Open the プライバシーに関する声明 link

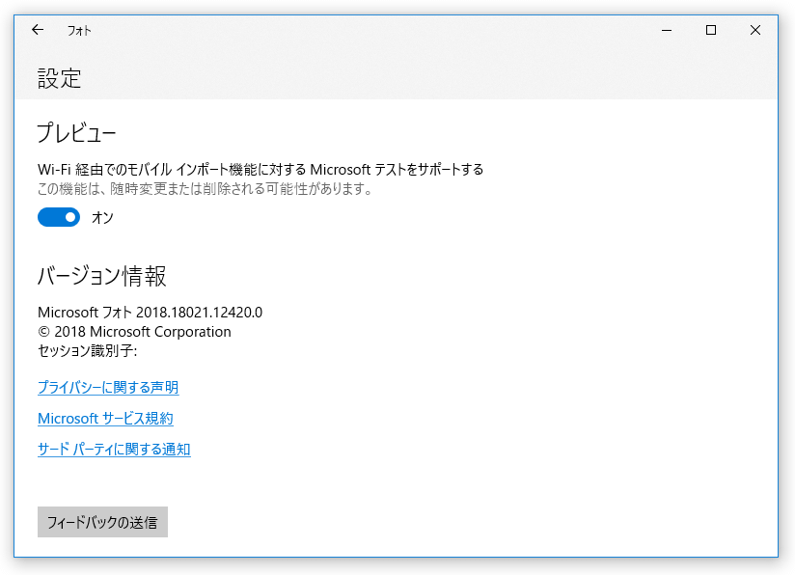pos(108,388)
